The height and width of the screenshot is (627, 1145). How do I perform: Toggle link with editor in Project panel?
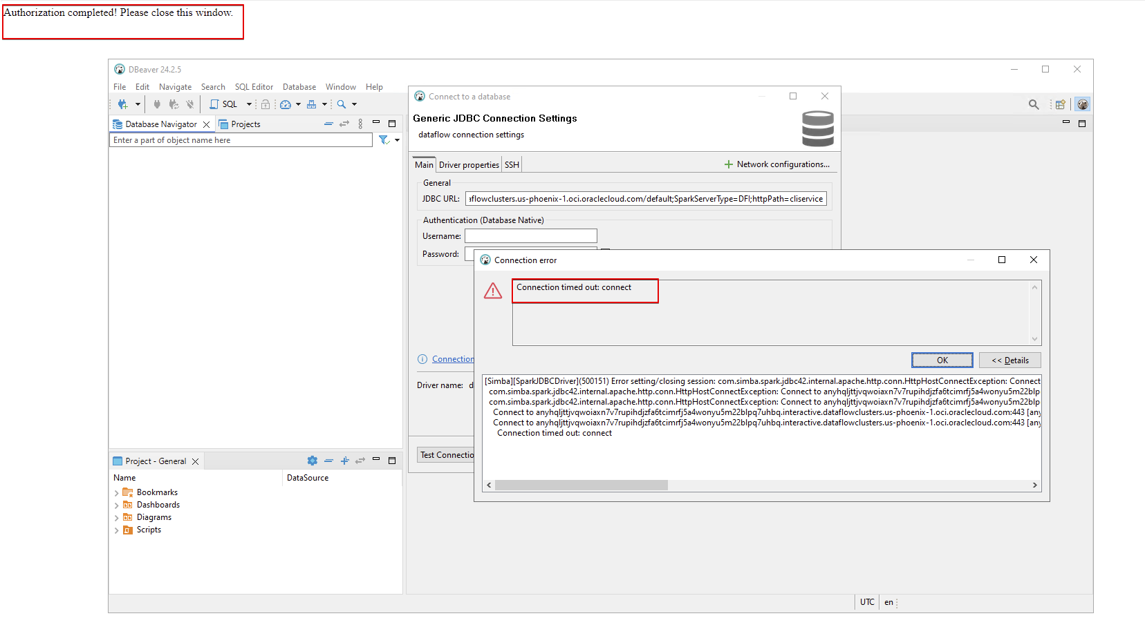pos(360,461)
